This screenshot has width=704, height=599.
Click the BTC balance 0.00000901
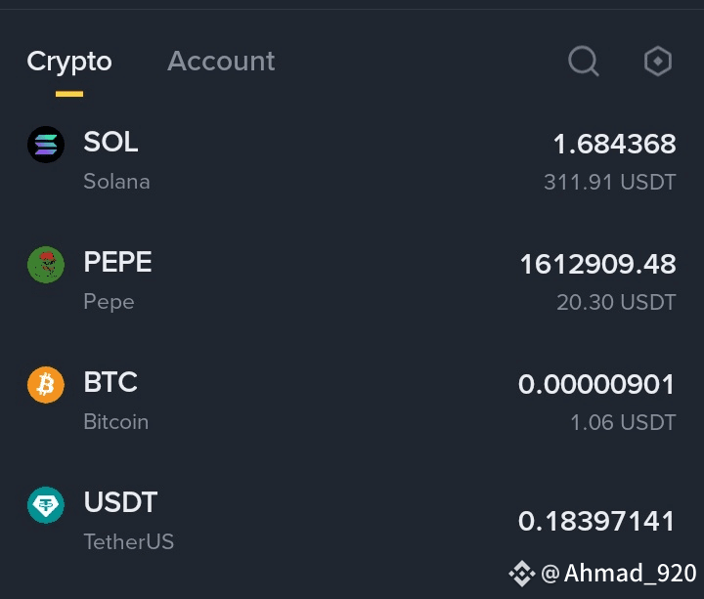tap(596, 385)
